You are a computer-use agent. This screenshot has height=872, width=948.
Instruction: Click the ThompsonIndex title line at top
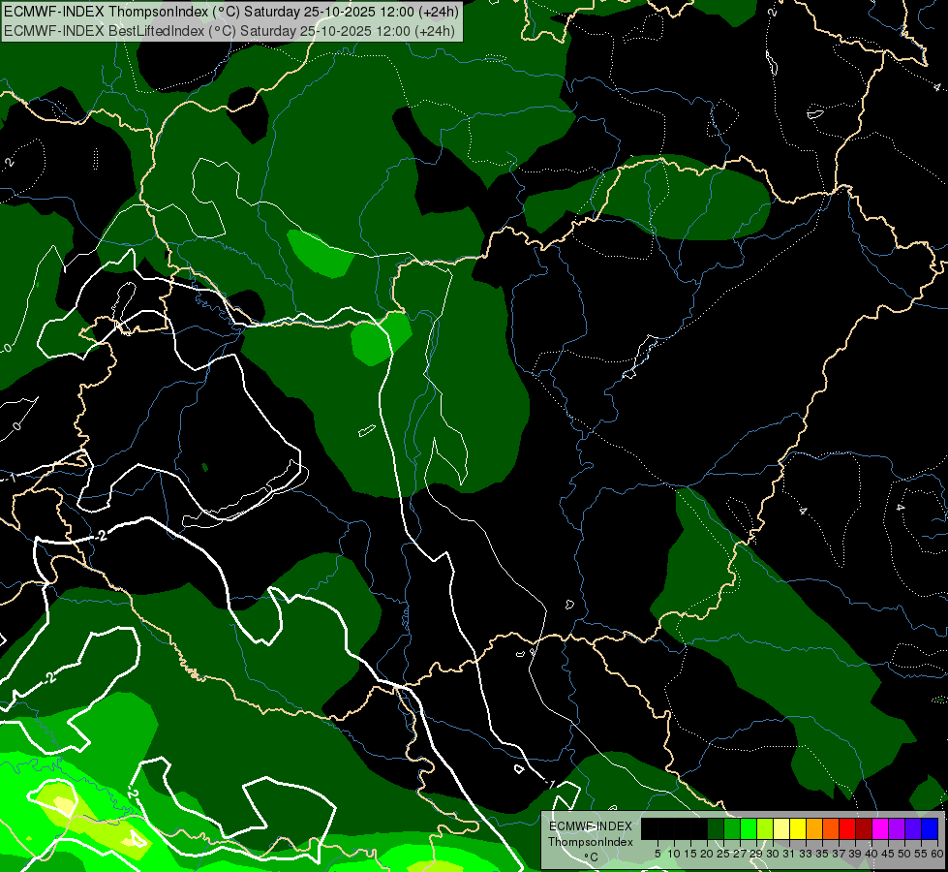tap(231, 11)
